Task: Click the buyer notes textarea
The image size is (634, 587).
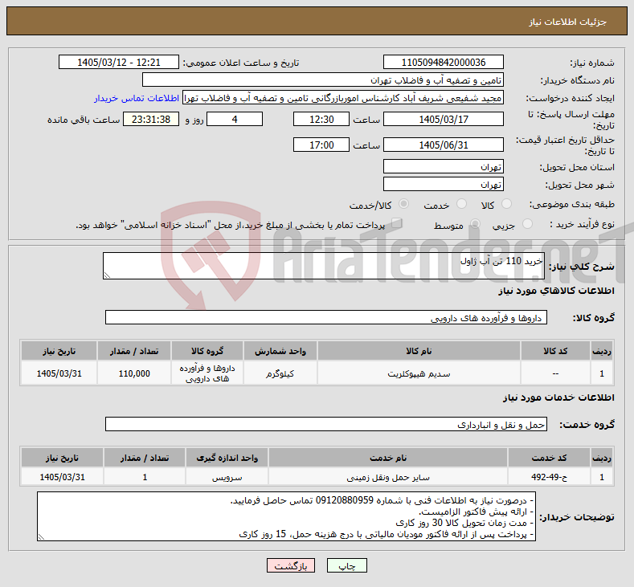Action: [x=286, y=516]
